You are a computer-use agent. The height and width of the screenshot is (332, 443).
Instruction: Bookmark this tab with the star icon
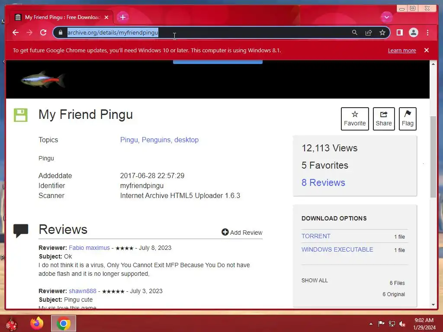coord(382,32)
